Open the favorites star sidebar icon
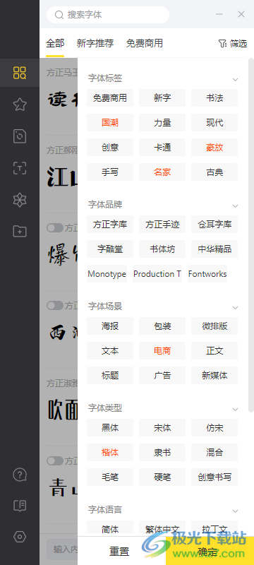 coord(20,105)
